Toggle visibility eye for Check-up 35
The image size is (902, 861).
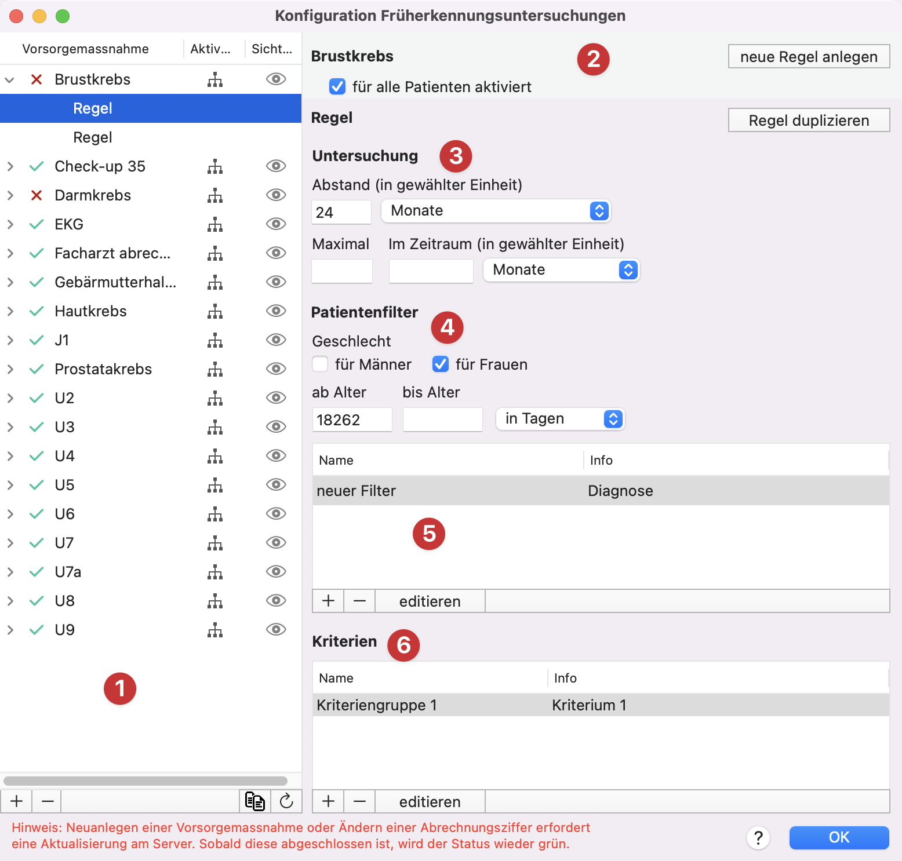[276, 166]
